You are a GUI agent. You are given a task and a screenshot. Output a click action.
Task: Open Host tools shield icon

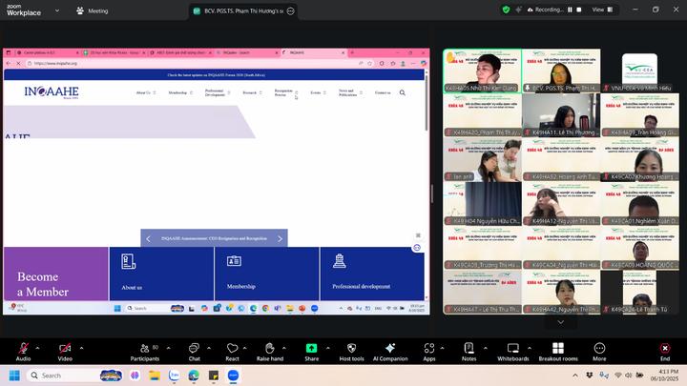click(351, 349)
